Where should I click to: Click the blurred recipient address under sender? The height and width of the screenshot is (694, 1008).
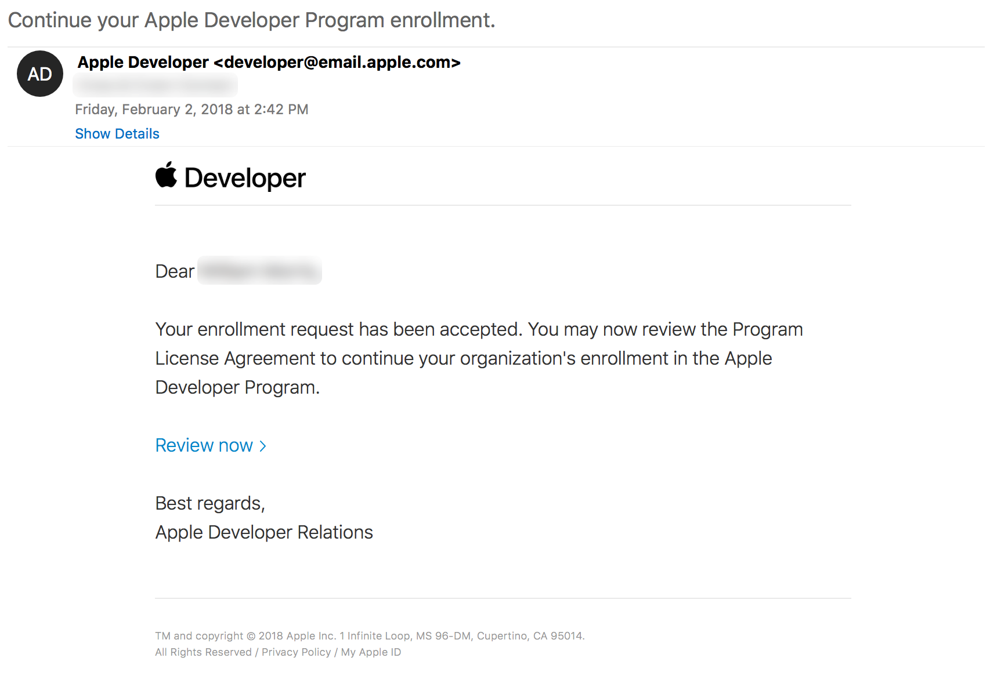coord(155,86)
